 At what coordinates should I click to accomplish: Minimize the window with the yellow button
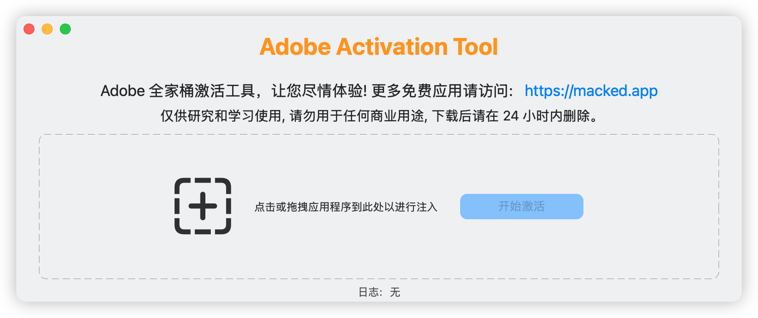tap(47, 29)
